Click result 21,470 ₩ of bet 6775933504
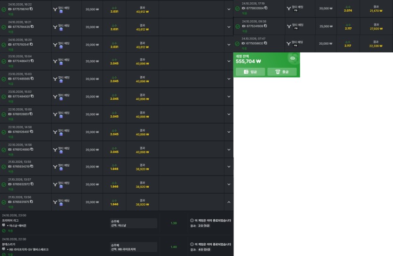The width and height of the screenshot is (393, 256). point(376,11)
